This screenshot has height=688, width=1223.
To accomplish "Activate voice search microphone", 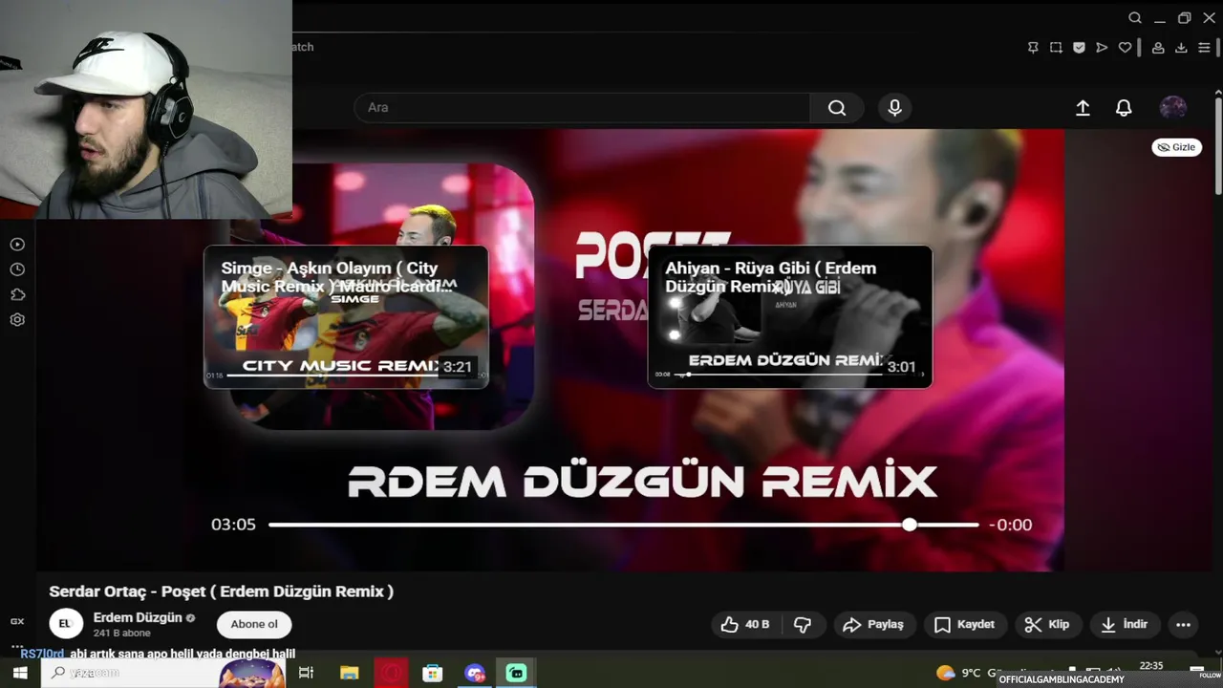I will pyautogui.click(x=894, y=108).
